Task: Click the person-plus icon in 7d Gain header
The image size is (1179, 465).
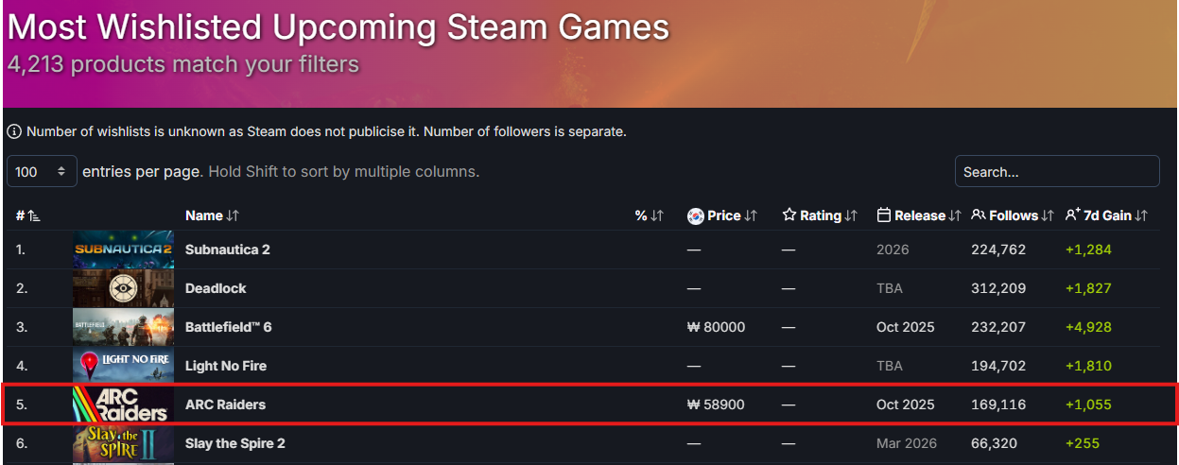Action: [1072, 215]
